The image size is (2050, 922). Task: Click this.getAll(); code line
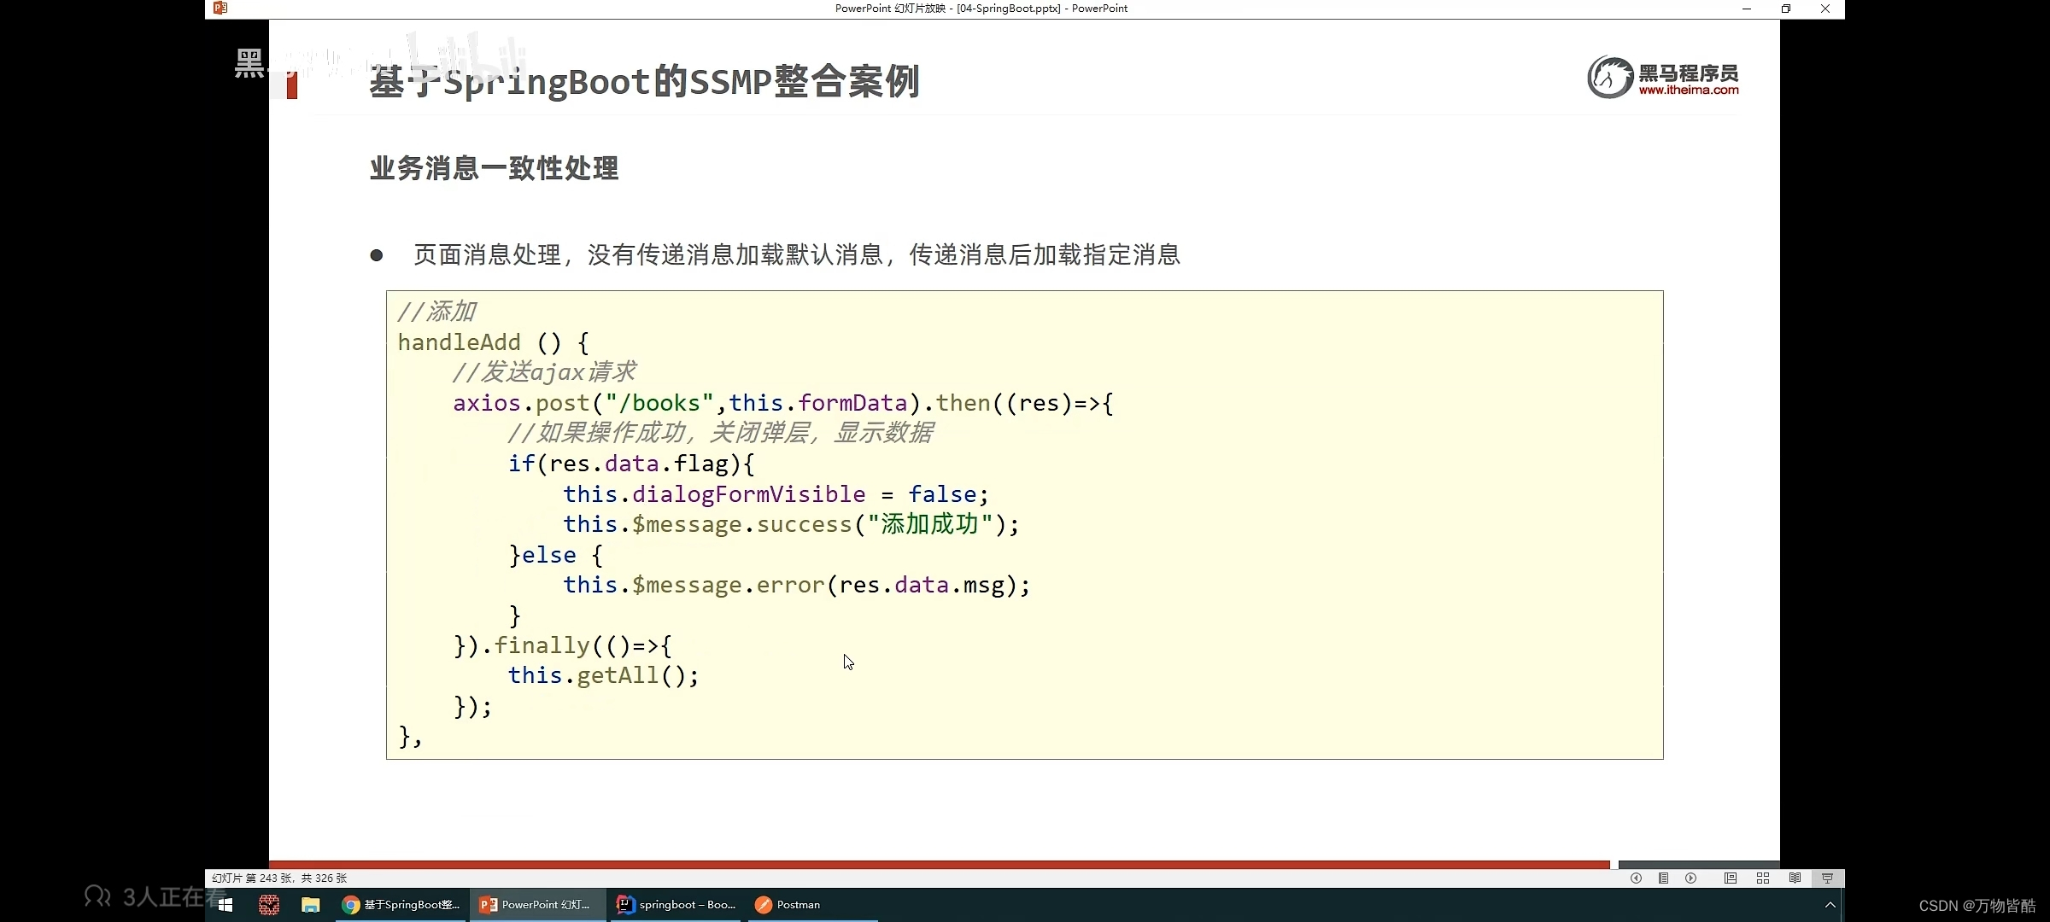tap(603, 675)
